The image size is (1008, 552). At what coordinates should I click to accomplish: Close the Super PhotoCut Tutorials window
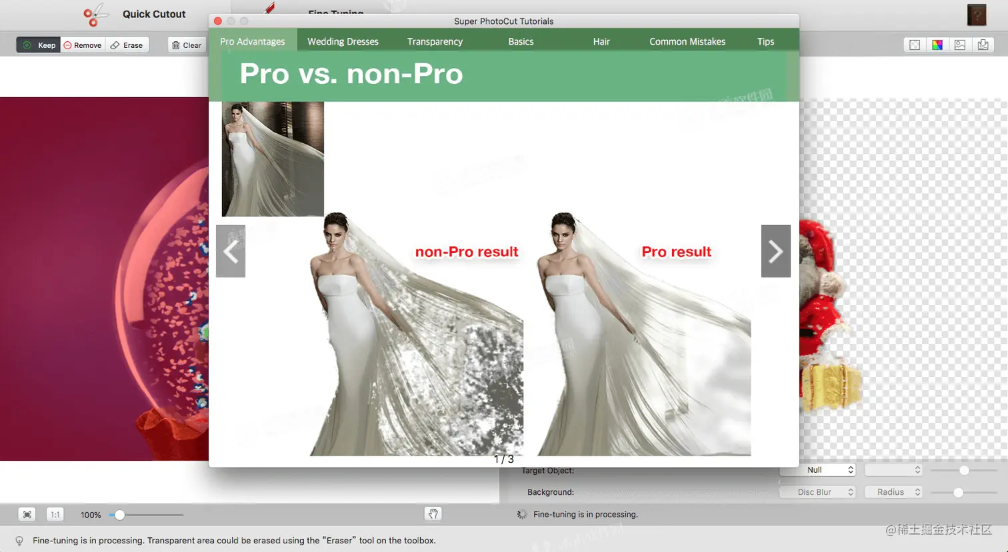coord(218,21)
